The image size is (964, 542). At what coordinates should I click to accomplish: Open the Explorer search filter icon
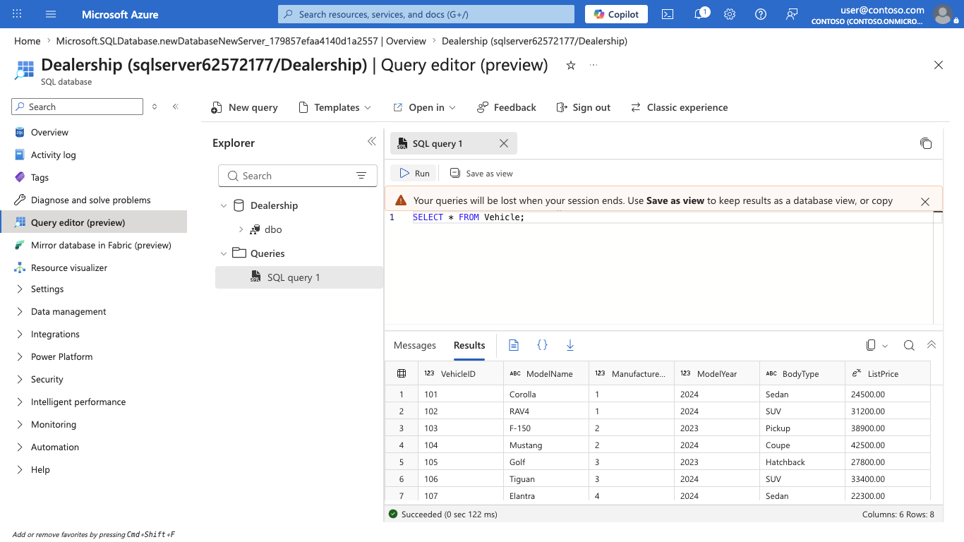[x=361, y=176]
